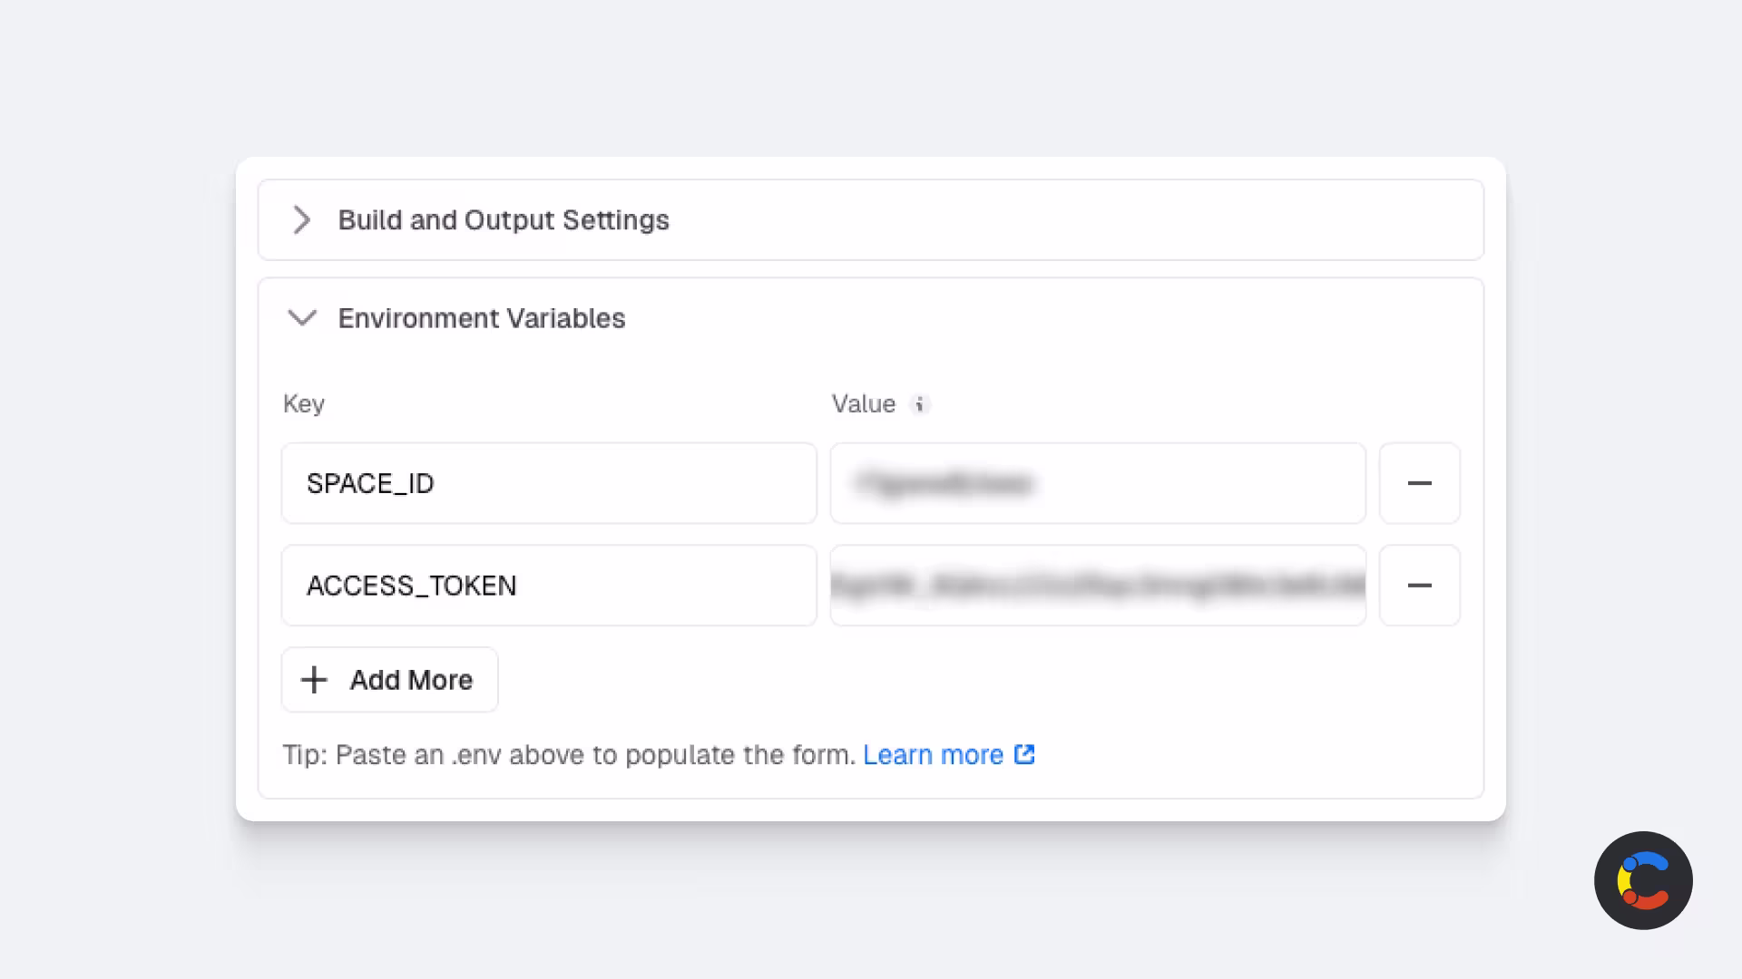Image resolution: width=1742 pixels, height=979 pixels.
Task: Edit the ACCESS_TOKEN key field
Action: [x=549, y=586]
